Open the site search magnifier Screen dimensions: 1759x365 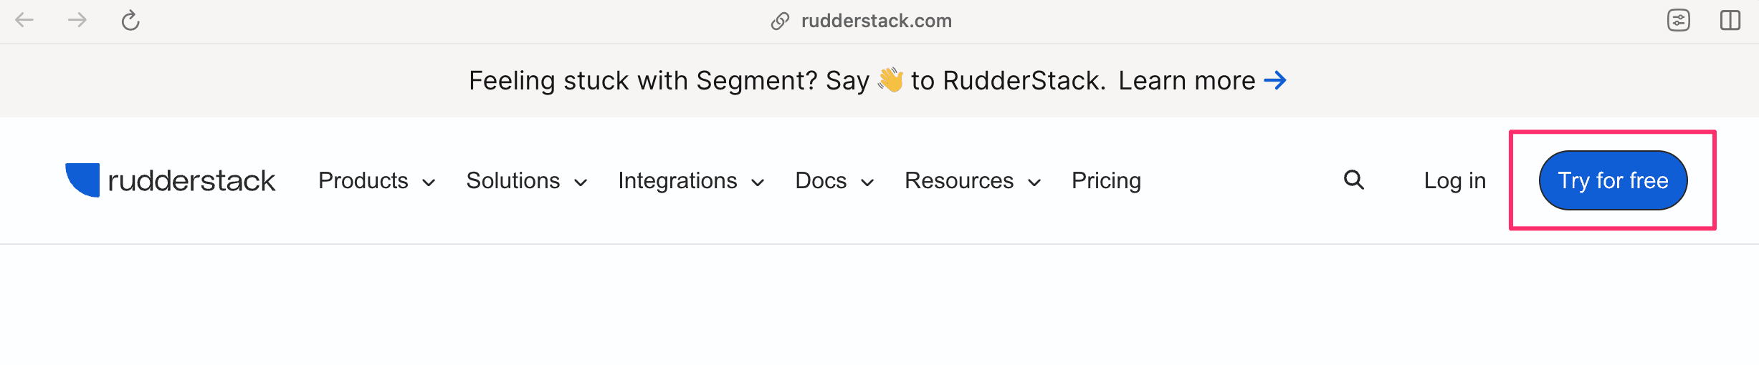1353,180
